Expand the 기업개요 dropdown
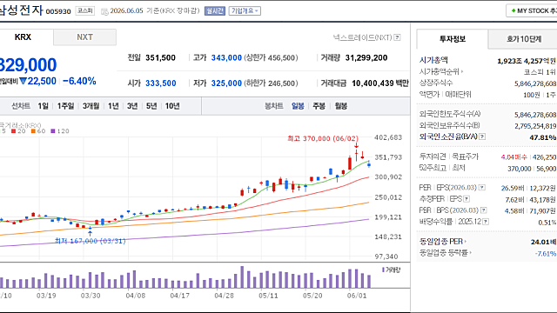This screenshot has height=313, width=557. click(245, 11)
